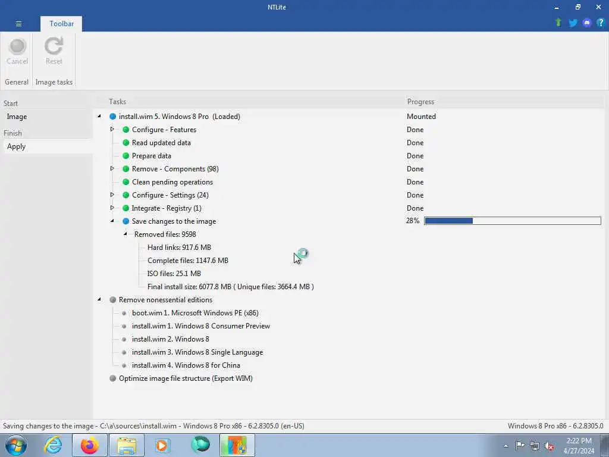
Task: Select install.wim 4. Windows 8 for China
Action: (186, 365)
